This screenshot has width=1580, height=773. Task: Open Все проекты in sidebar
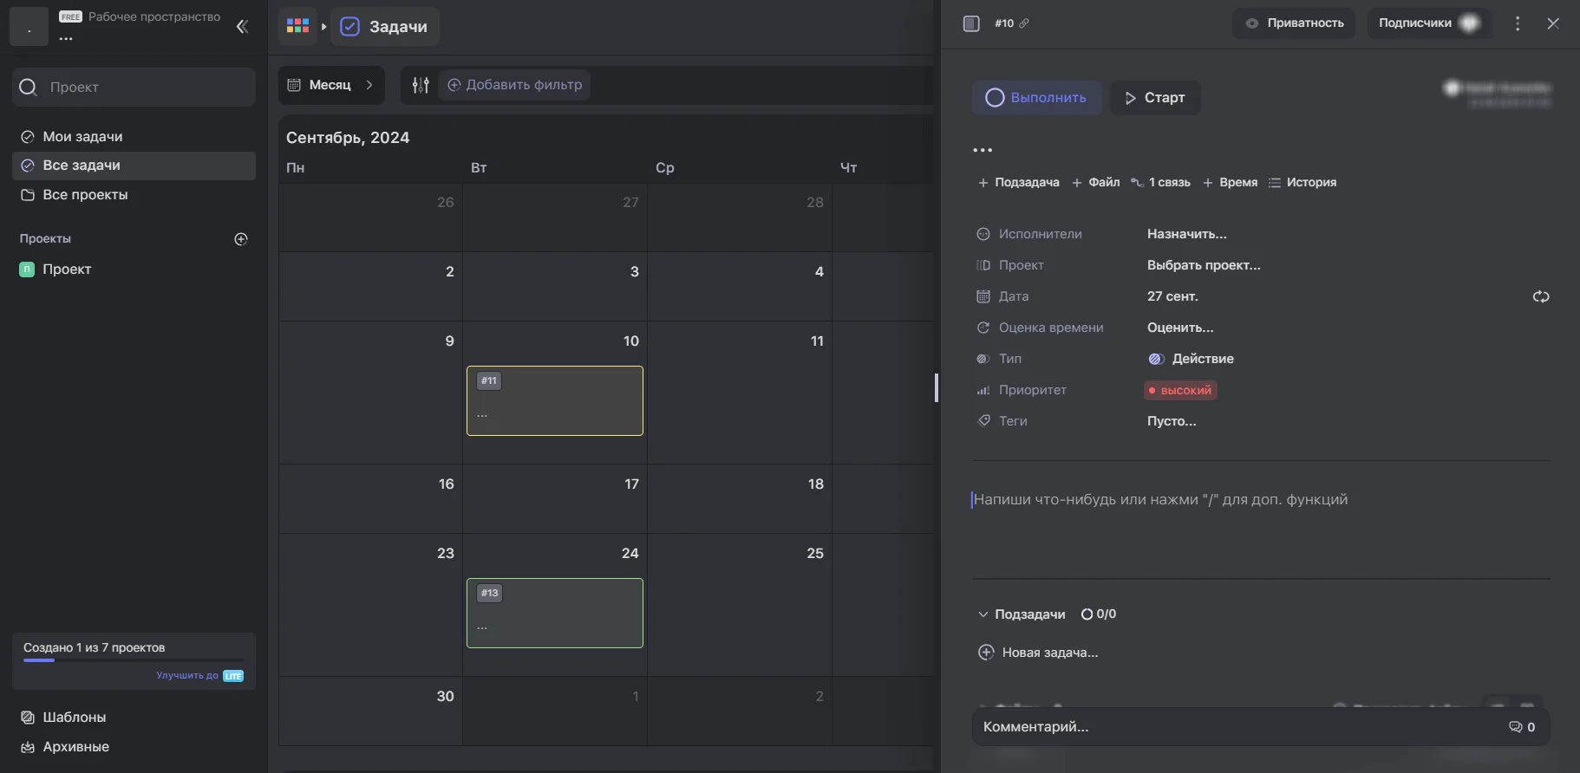[x=85, y=195]
